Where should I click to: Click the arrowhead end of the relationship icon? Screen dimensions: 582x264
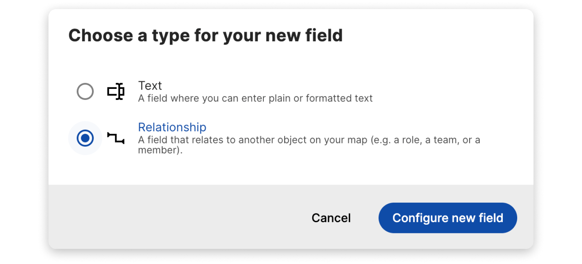click(x=122, y=142)
